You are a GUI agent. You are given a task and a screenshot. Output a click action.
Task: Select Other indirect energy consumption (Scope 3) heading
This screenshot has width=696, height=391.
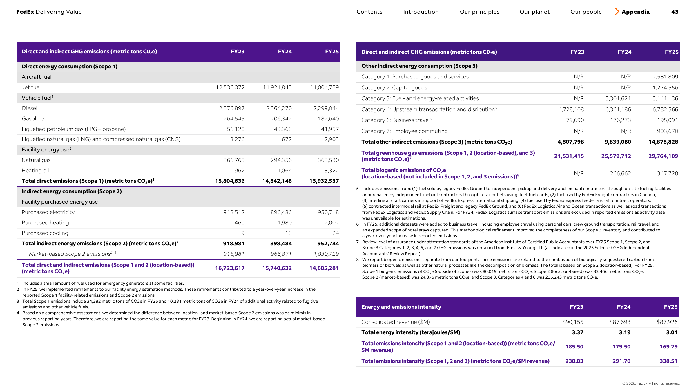[419, 66]
